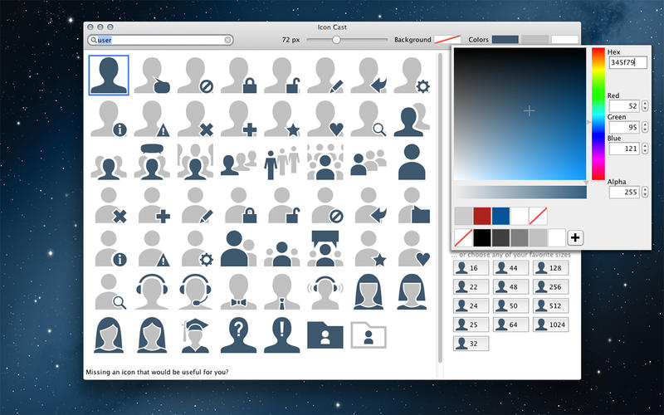Image resolution: width=664 pixels, height=415 pixels.
Task: Click the Background color well
Action: click(x=447, y=39)
